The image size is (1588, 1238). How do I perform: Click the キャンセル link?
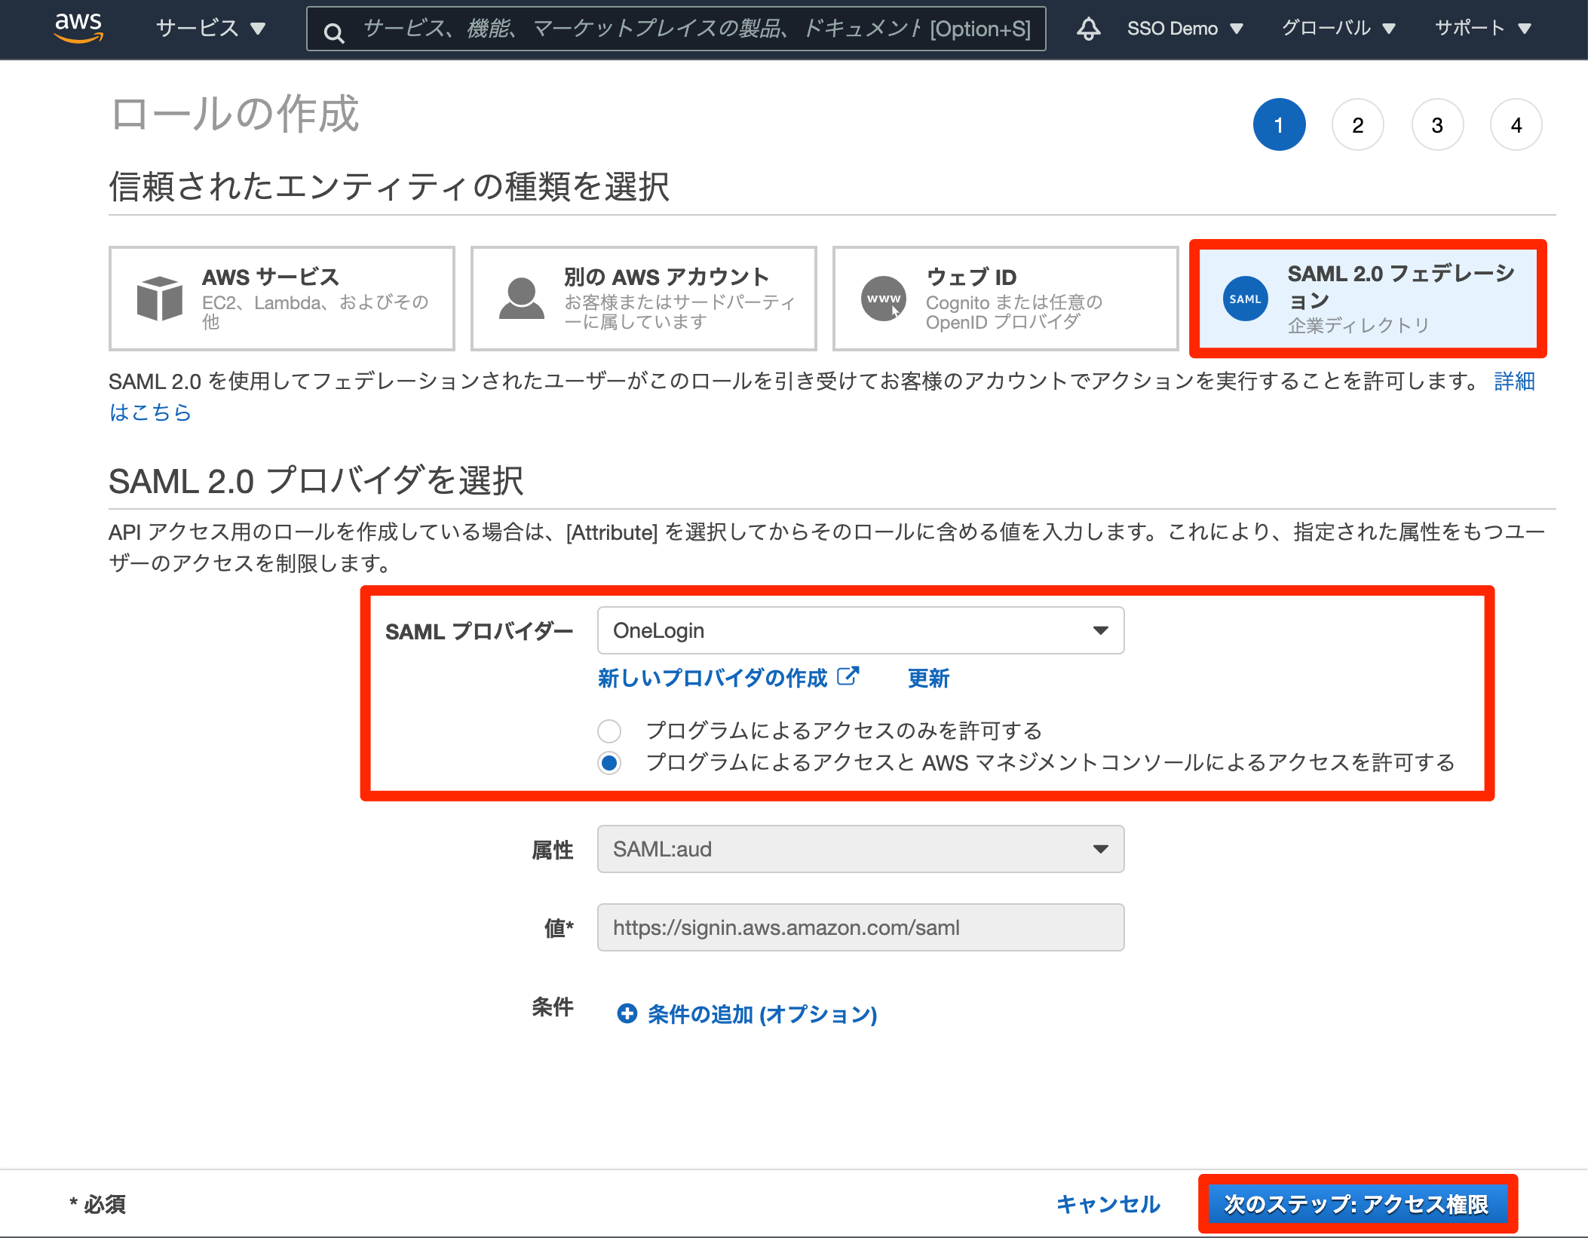click(x=1108, y=1204)
